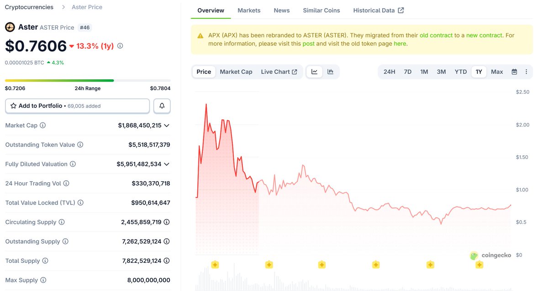
Task: Switch to the candlestick chart view icon
Action: click(x=330, y=72)
